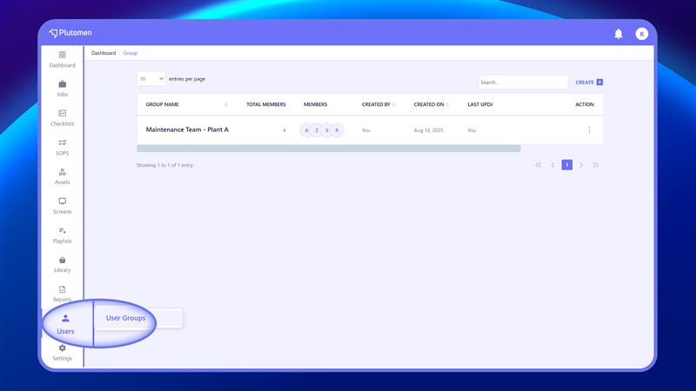Image resolution: width=696 pixels, height=391 pixels.
Task: Open Checklists from the sidebar
Action: click(62, 118)
